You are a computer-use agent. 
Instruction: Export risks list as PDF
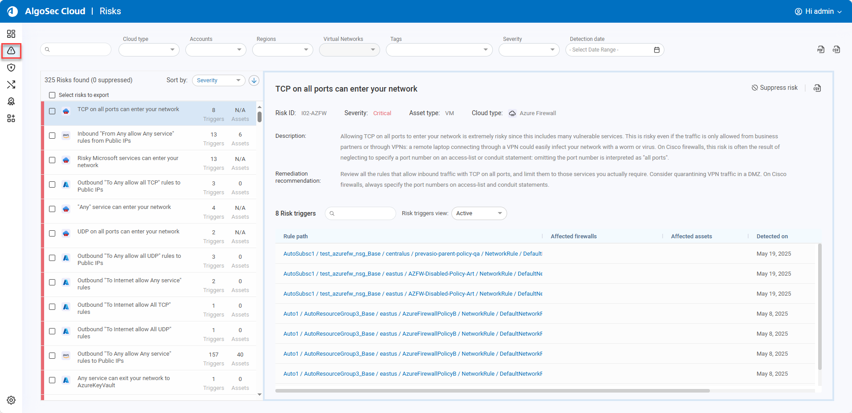[821, 50]
